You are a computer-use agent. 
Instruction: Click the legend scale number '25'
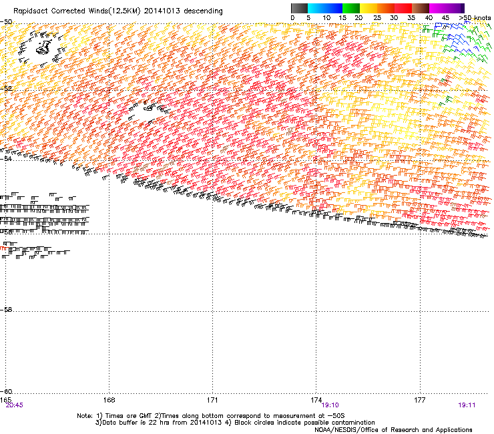point(377,18)
